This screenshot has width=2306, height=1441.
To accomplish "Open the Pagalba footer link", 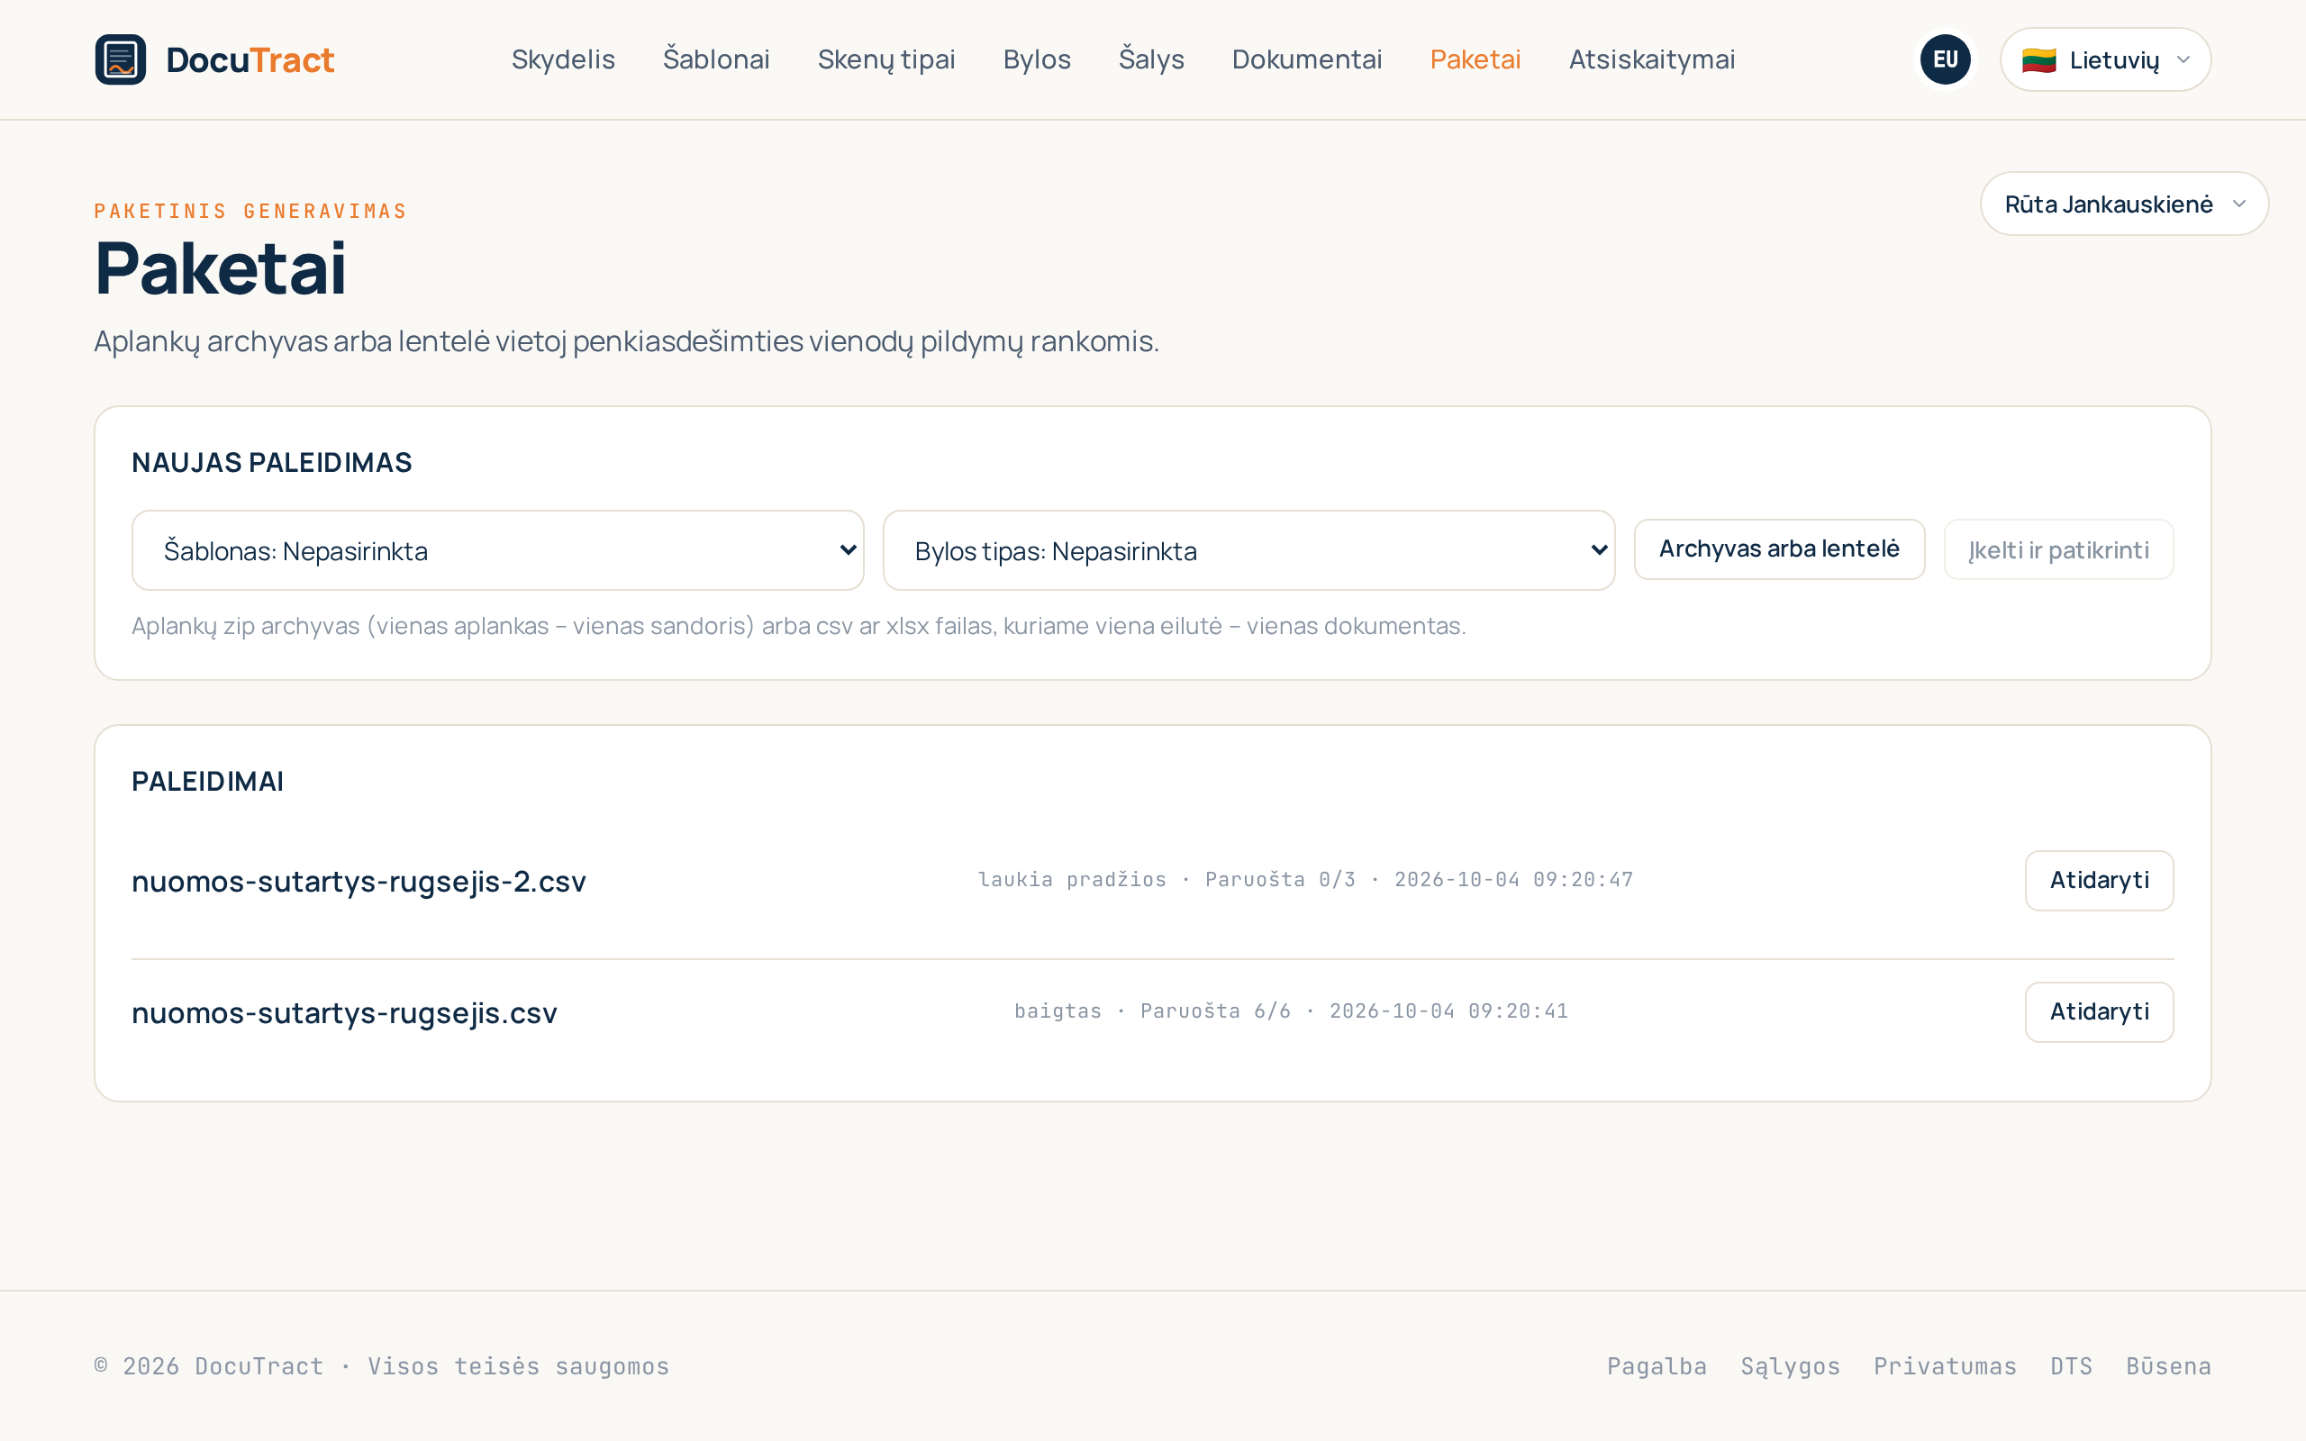I will 1657,1365.
